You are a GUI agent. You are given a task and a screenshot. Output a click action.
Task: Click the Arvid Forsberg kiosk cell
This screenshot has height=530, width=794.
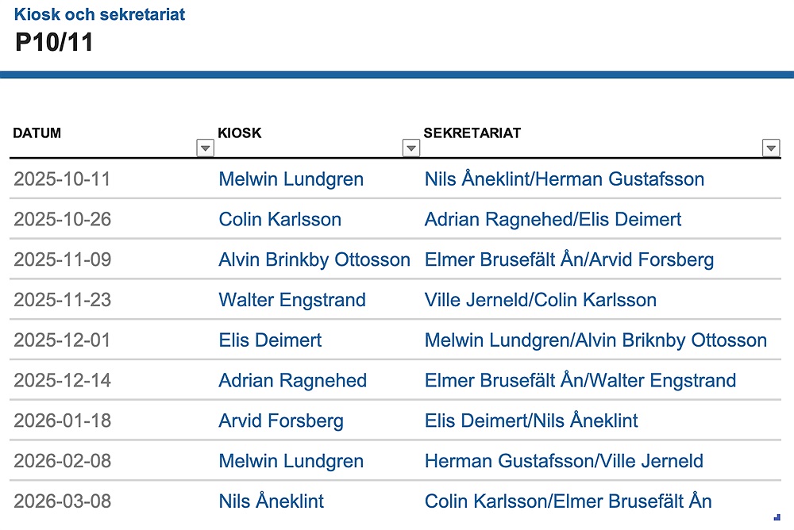click(281, 421)
